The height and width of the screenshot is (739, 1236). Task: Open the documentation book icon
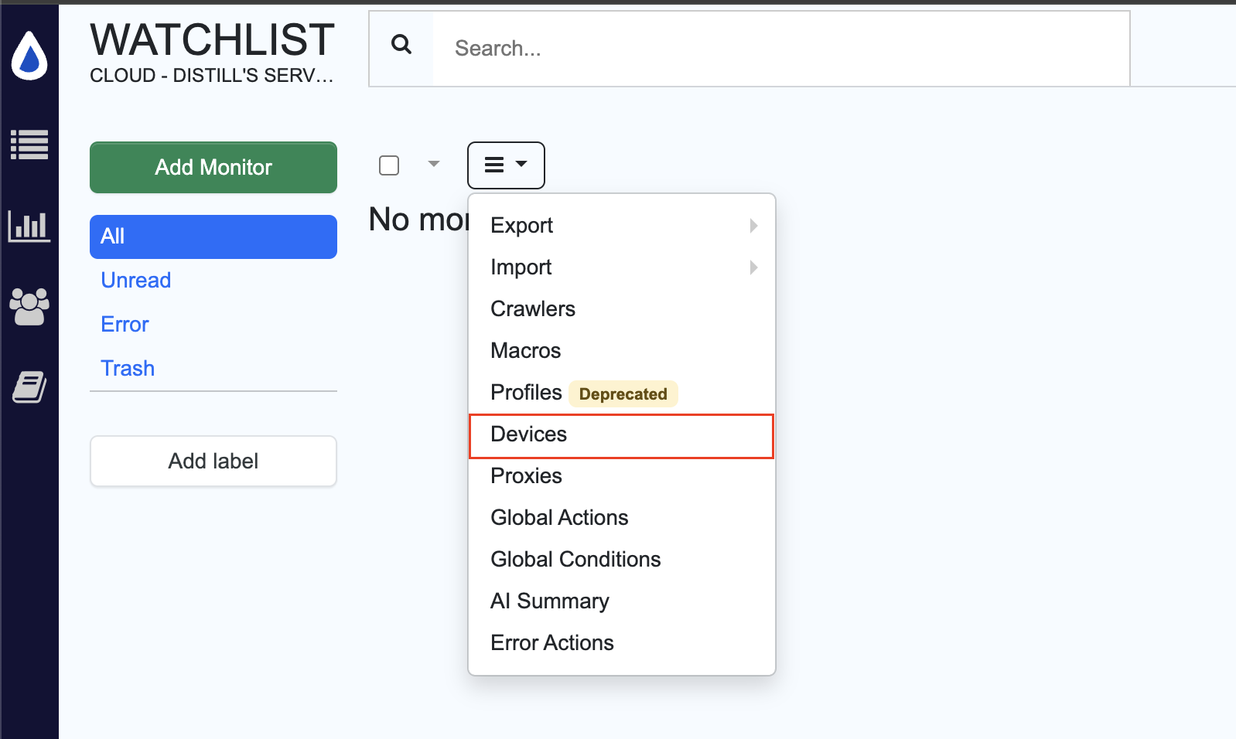click(x=29, y=387)
